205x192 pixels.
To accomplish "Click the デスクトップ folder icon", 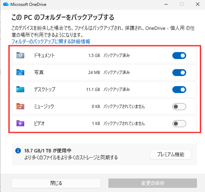I will tap(20, 89).
